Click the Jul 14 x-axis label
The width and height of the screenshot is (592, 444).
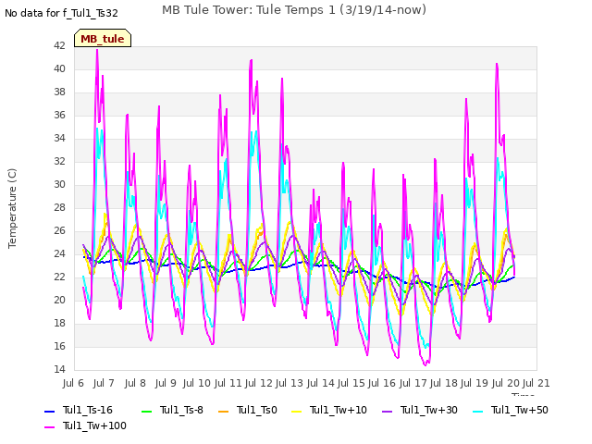coord(321,383)
